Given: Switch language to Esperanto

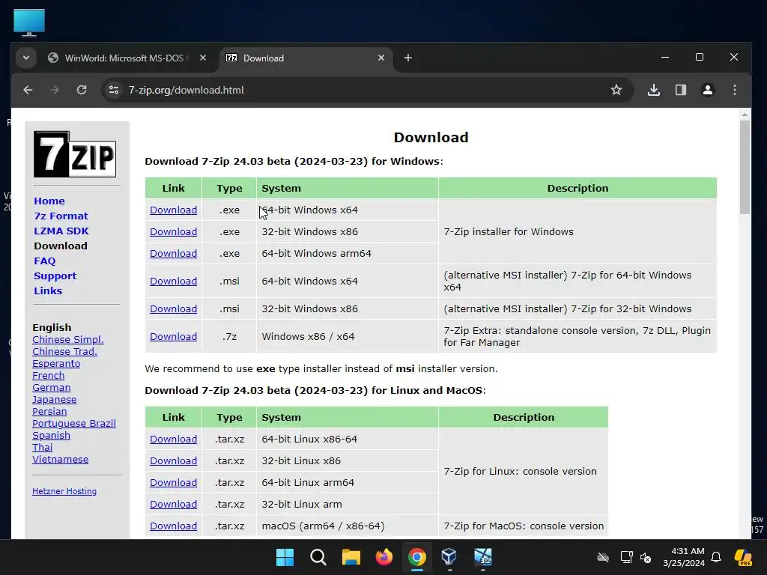Looking at the screenshot, I should (x=56, y=363).
